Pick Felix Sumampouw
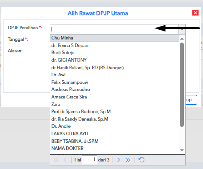 (114, 82)
